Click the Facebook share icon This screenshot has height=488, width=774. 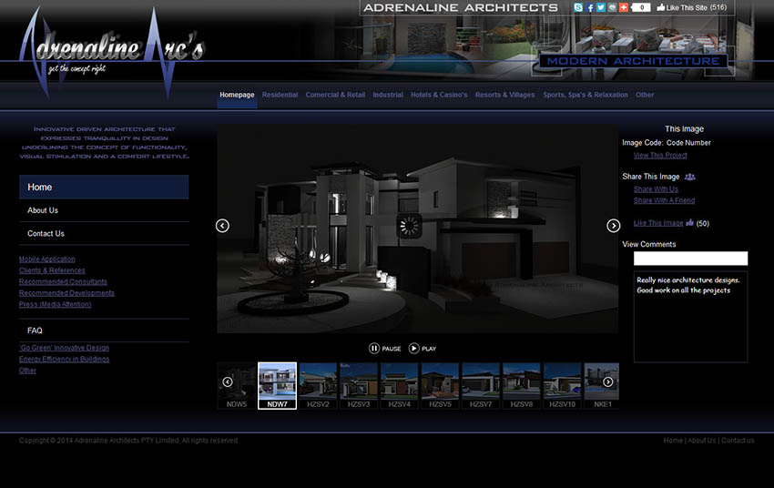590,7
